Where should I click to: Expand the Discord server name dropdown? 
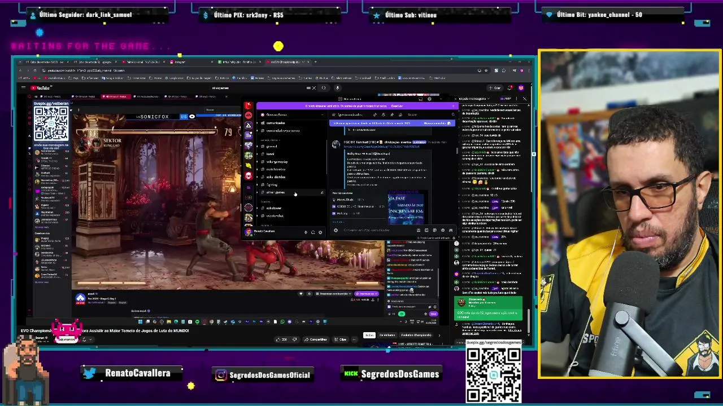coord(322,114)
